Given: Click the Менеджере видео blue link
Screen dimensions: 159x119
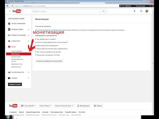Looking at the screenshot, I should coord(59,30).
